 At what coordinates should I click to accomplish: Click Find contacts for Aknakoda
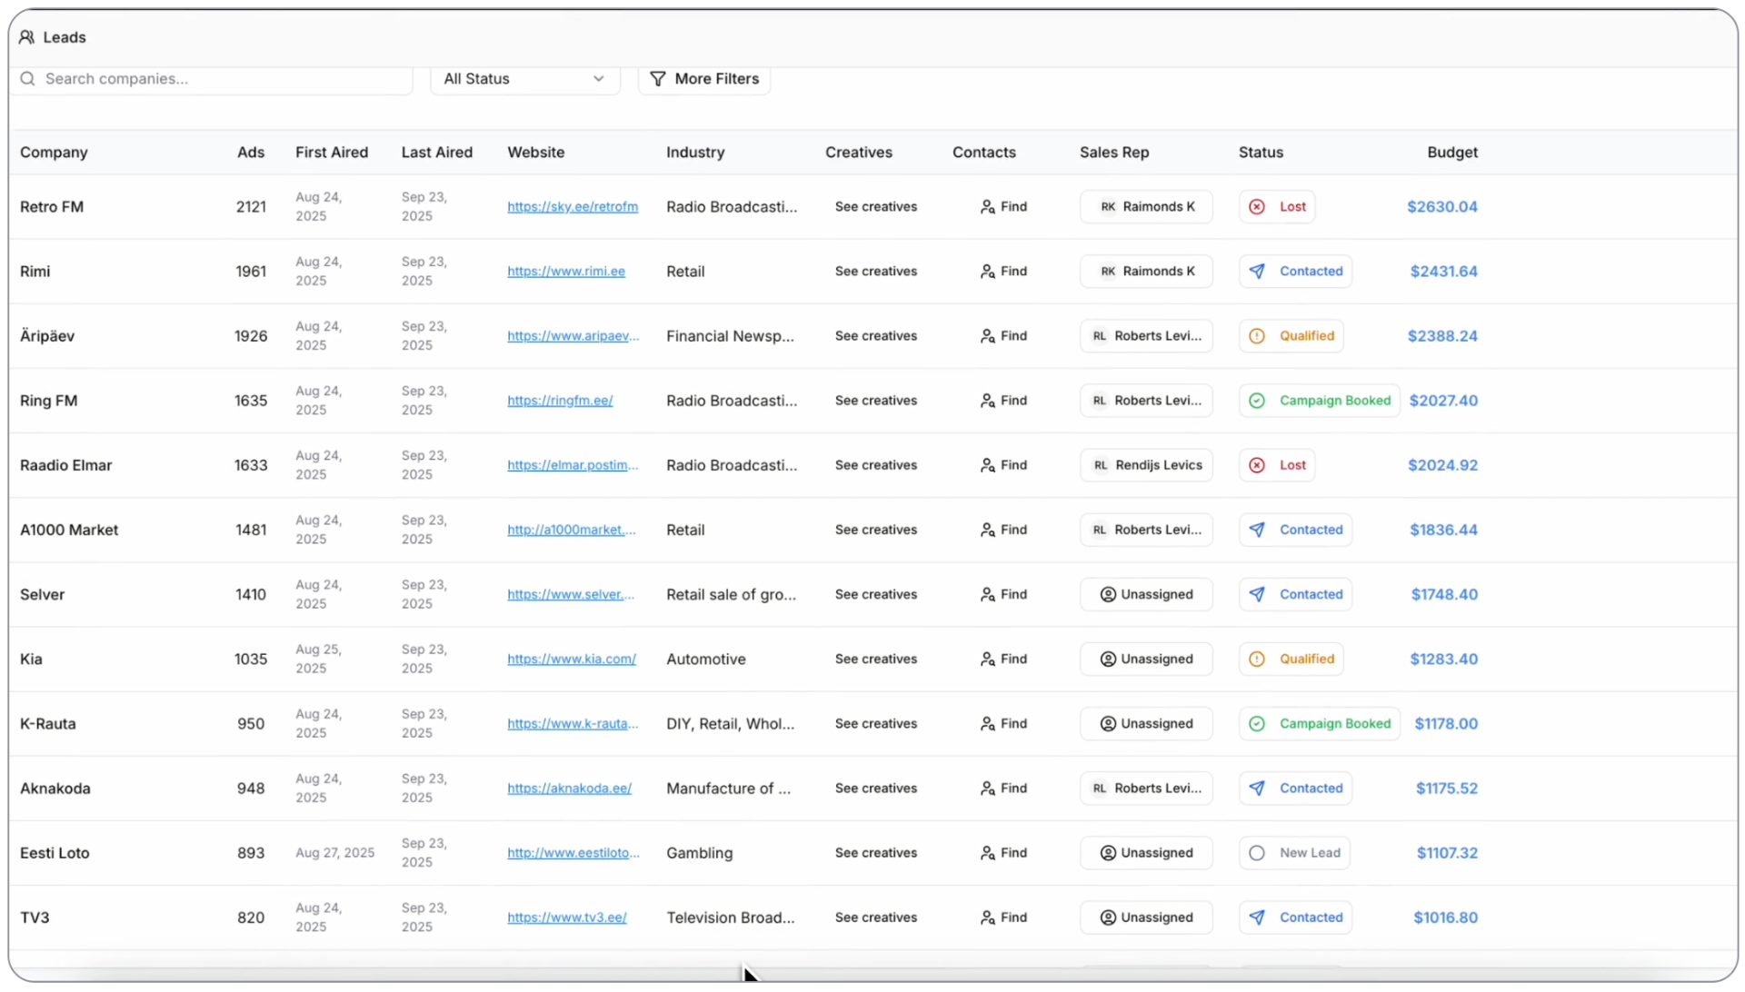coord(1003,789)
